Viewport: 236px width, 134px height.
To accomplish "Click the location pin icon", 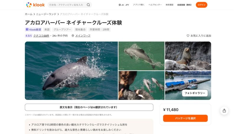I will [73, 35].
